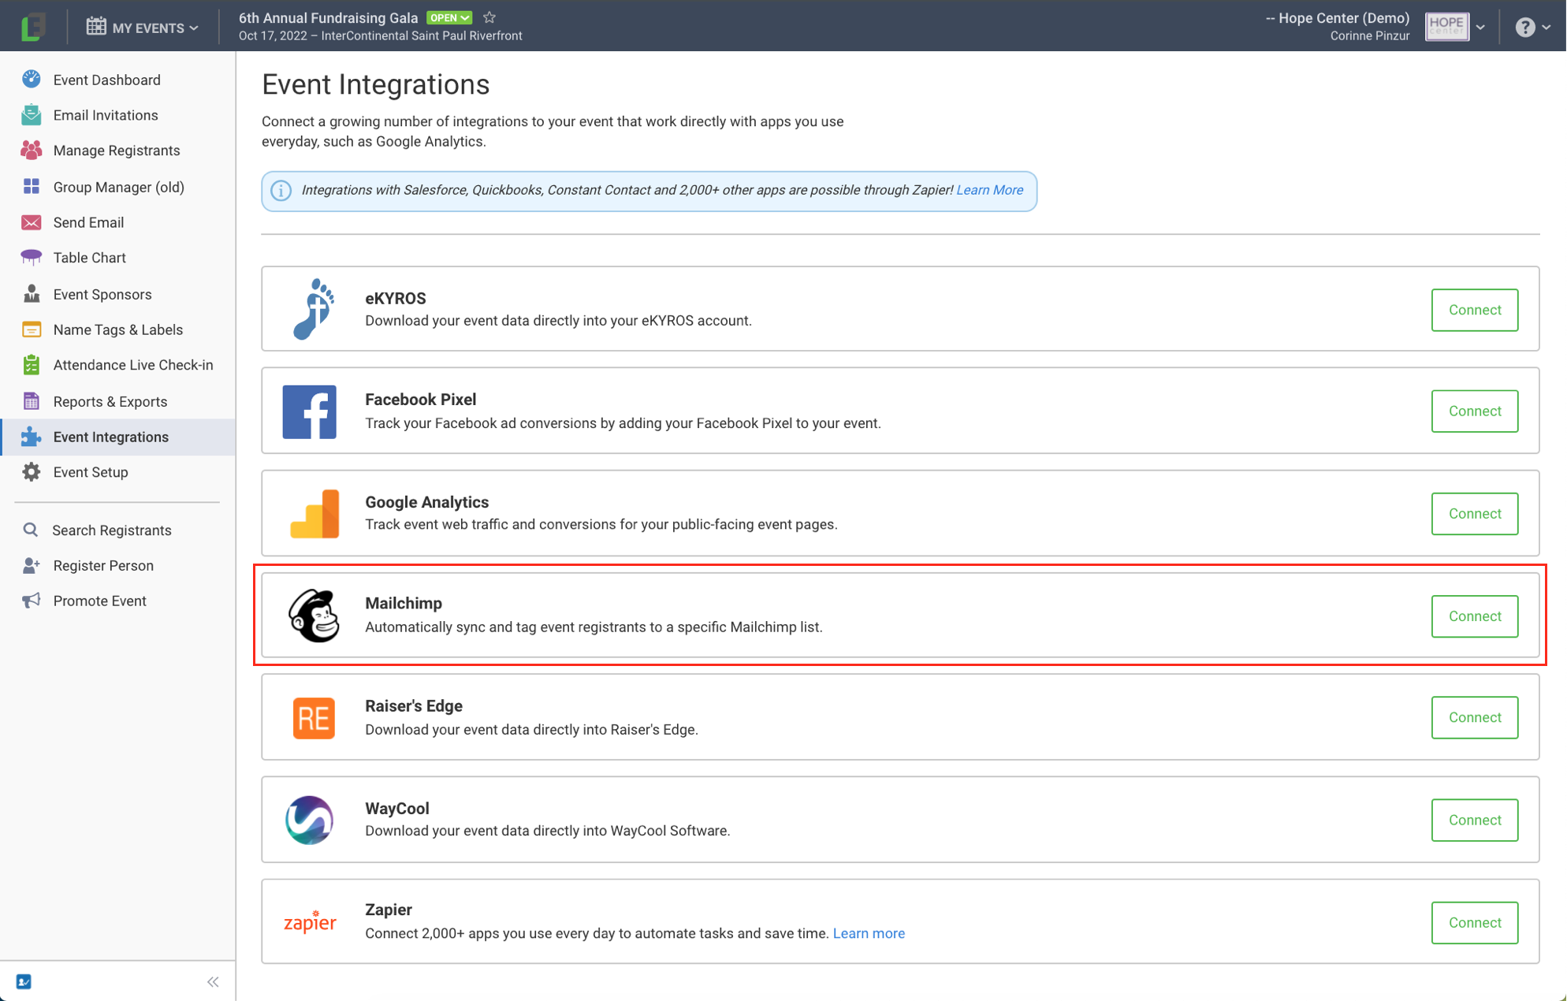This screenshot has width=1567, height=1001.
Task: Click the Raiser's Edge RE logo
Action: (x=313, y=717)
